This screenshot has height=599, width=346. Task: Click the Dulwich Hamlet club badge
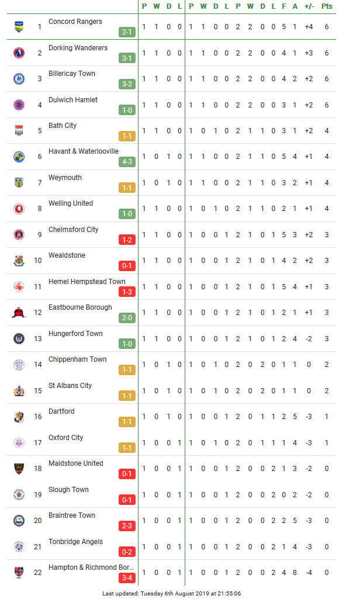point(19,105)
